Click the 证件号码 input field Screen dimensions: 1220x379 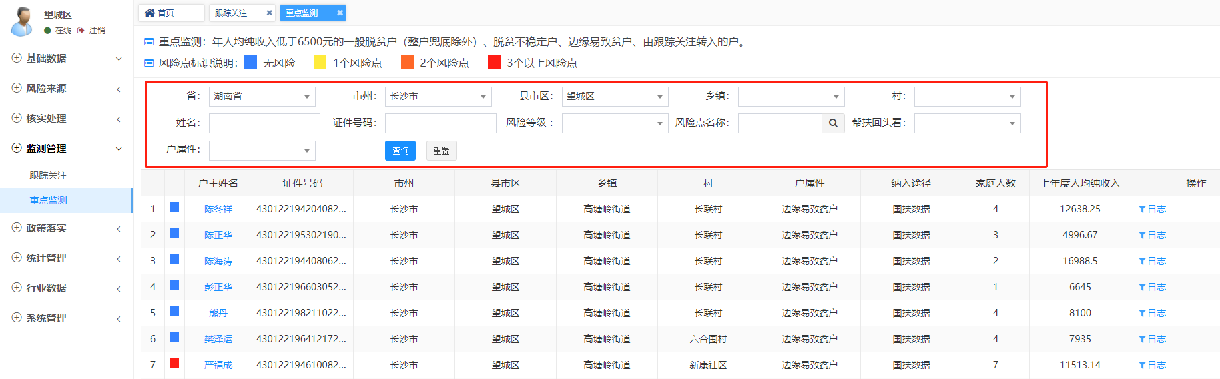(x=440, y=123)
